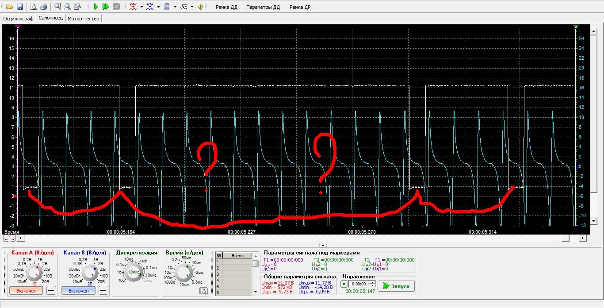Click the green Запуск button
604x308 pixels.
coord(396,286)
